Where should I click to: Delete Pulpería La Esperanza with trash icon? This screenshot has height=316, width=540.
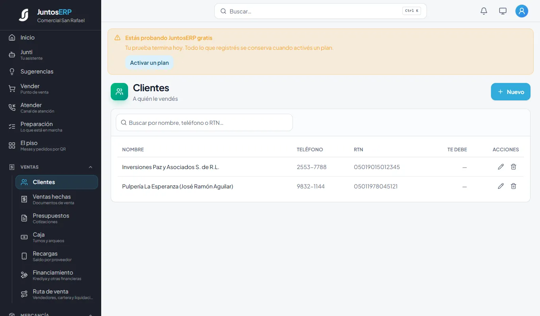click(514, 186)
